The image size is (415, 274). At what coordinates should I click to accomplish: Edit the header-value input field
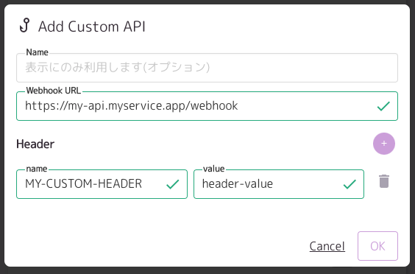[279, 184]
